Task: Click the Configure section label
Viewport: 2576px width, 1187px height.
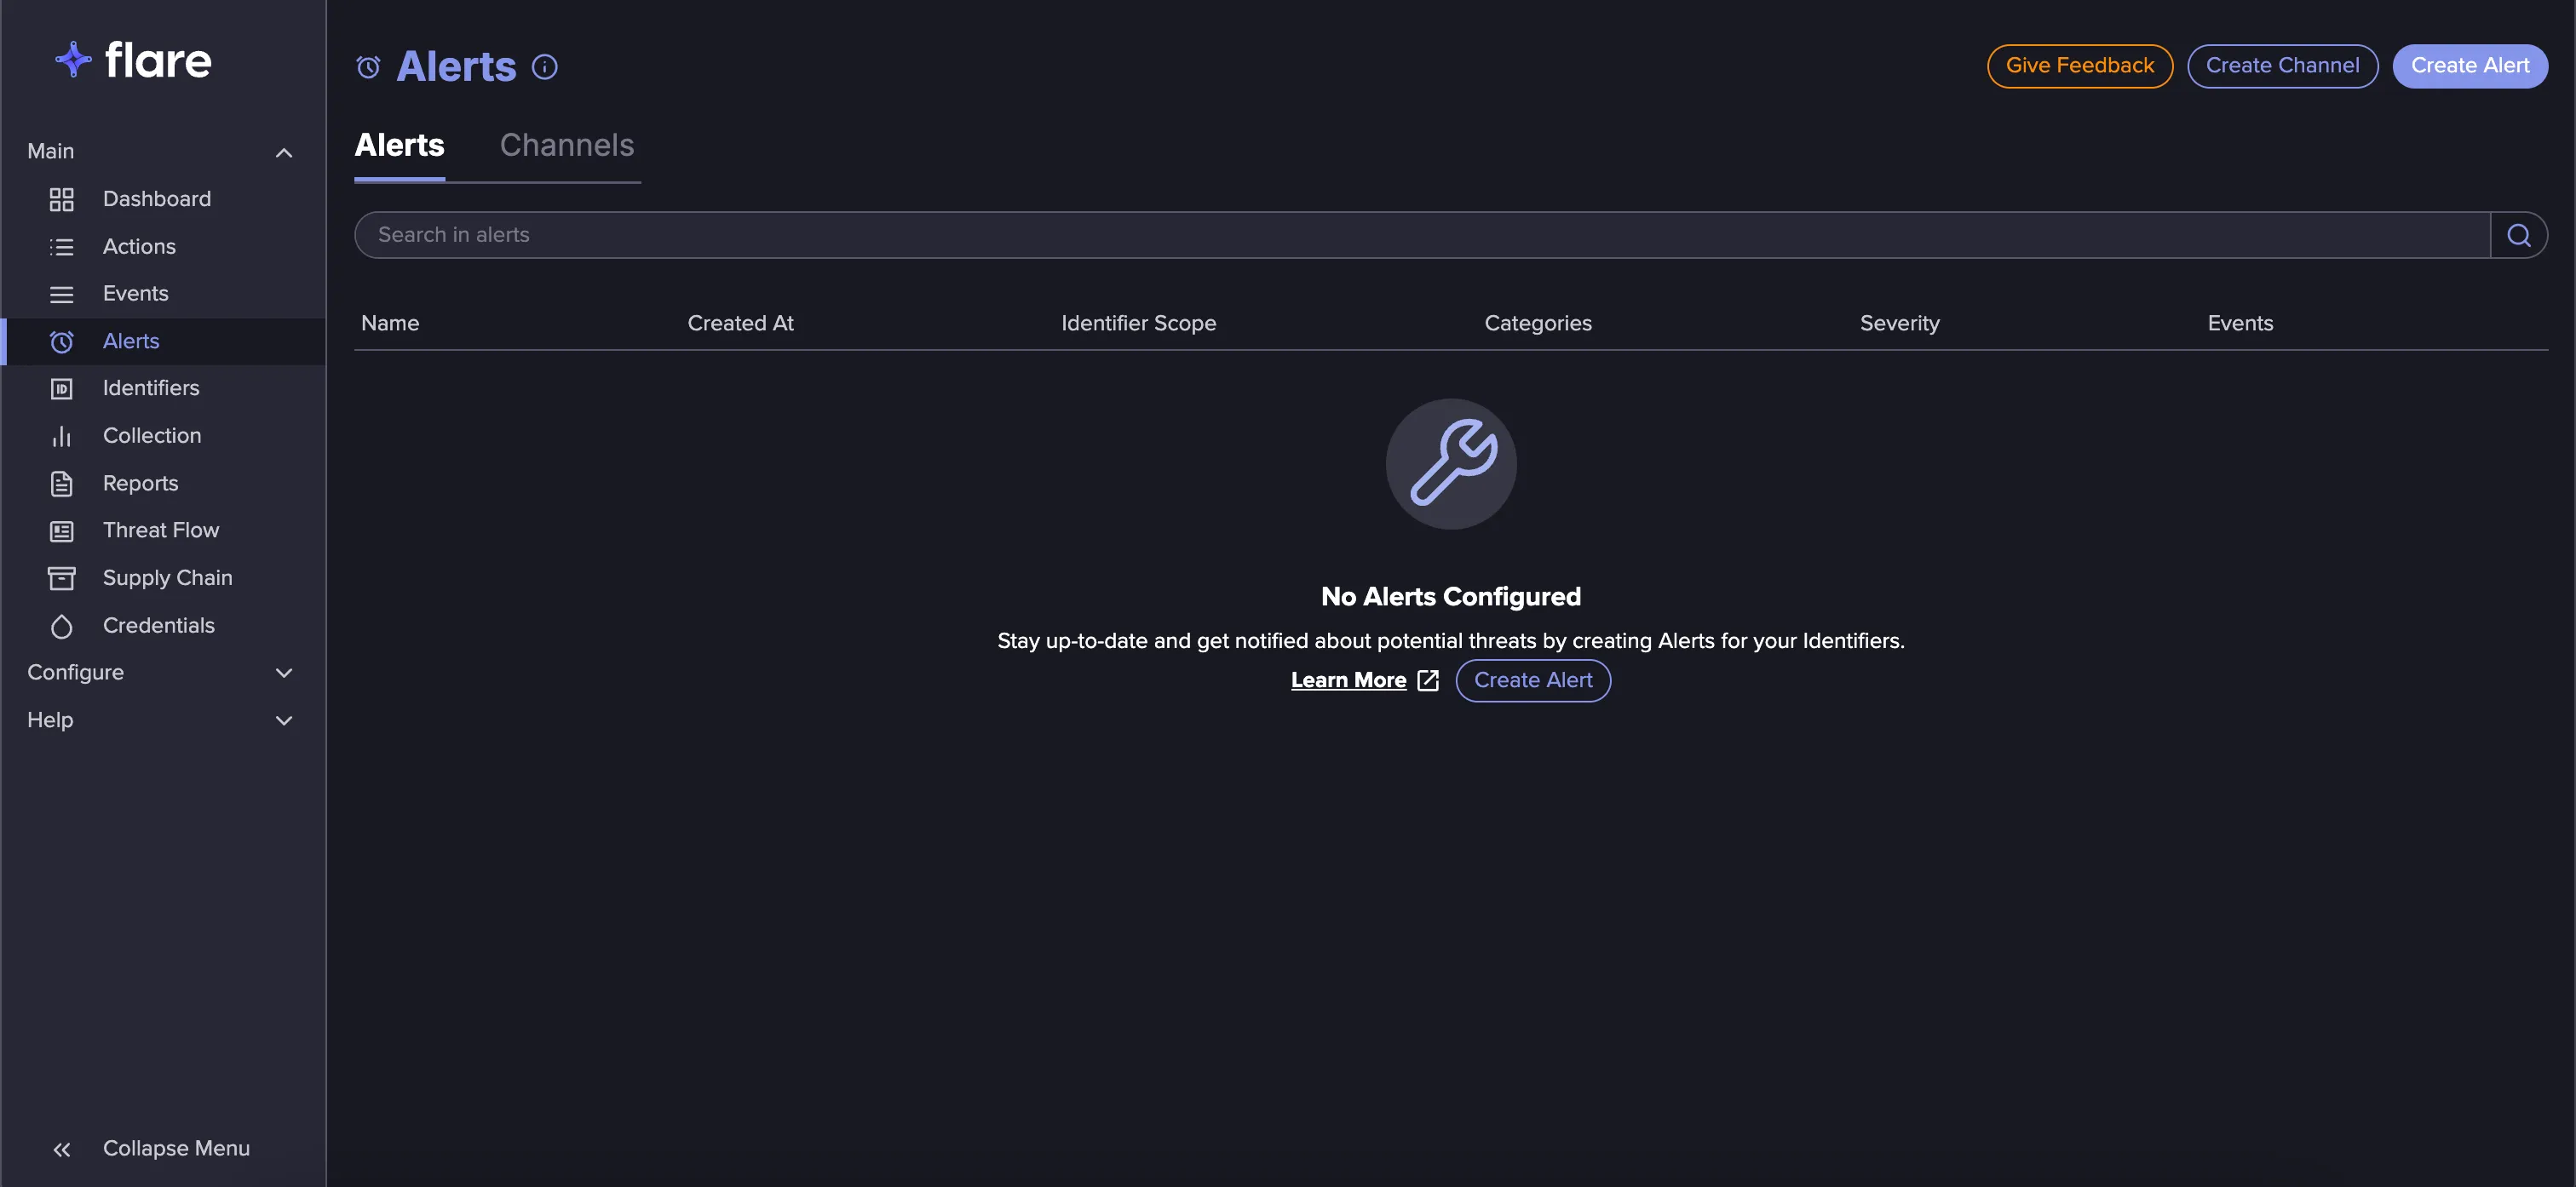Action: [x=75, y=673]
